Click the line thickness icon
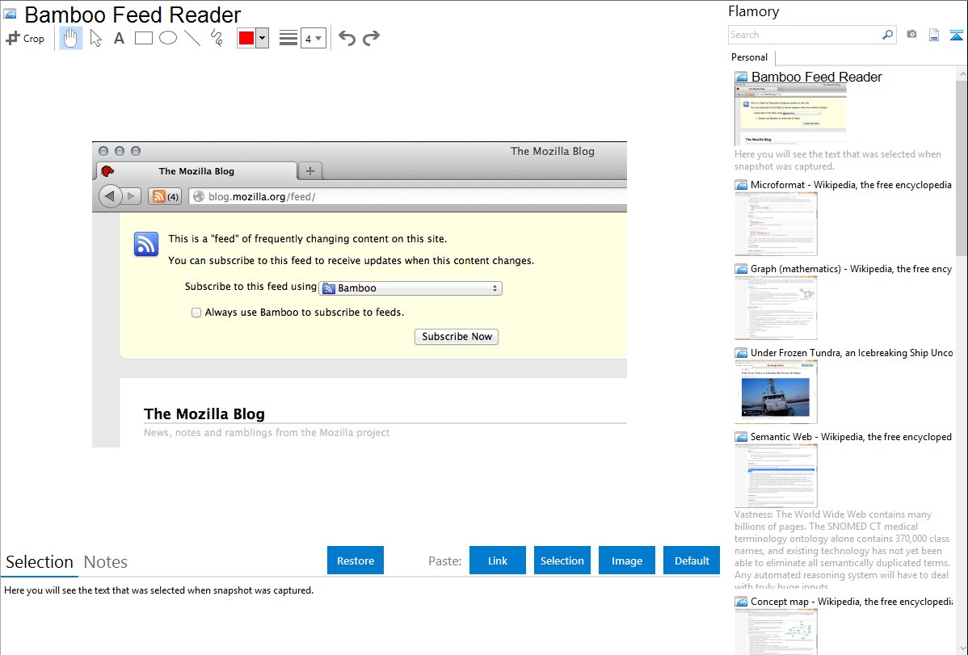 (288, 38)
